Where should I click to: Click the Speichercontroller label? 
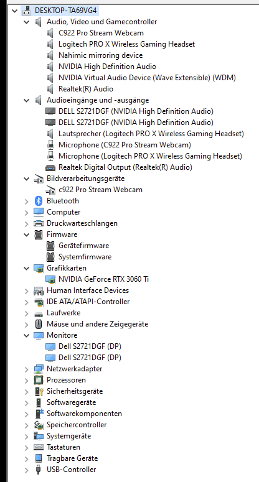77,425
